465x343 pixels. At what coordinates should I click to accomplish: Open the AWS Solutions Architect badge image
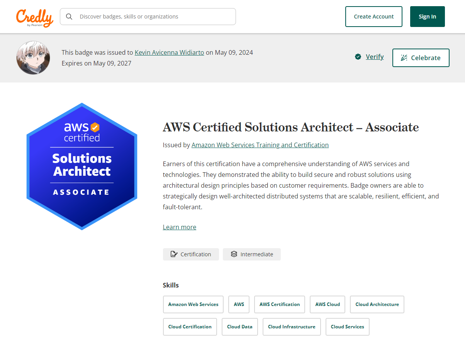(x=82, y=166)
